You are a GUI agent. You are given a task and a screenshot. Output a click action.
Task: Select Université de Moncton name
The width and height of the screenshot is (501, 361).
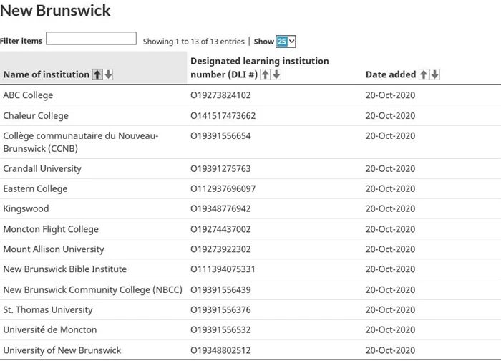(50, 330)
